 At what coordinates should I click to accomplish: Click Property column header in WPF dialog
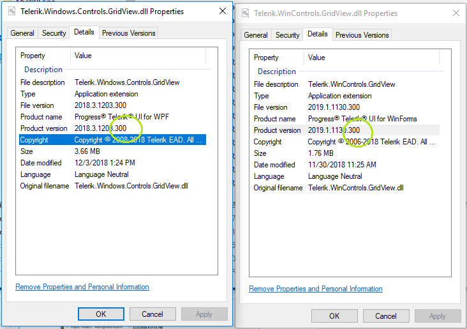(43, 56)
